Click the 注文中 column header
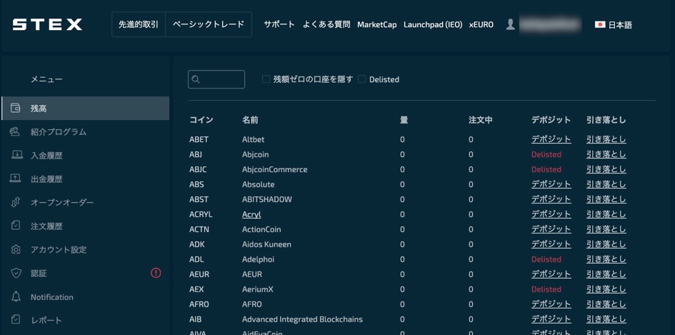The width and height of the screenshot is (675, 335). [x=481, y=120]
